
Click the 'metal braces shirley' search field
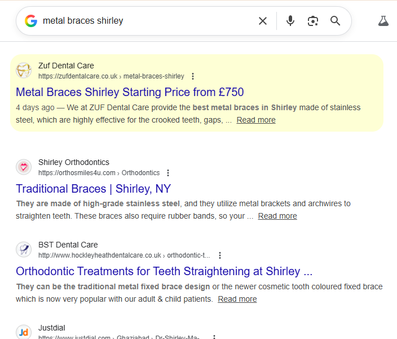pyautogui.click(x=147, y=21)
